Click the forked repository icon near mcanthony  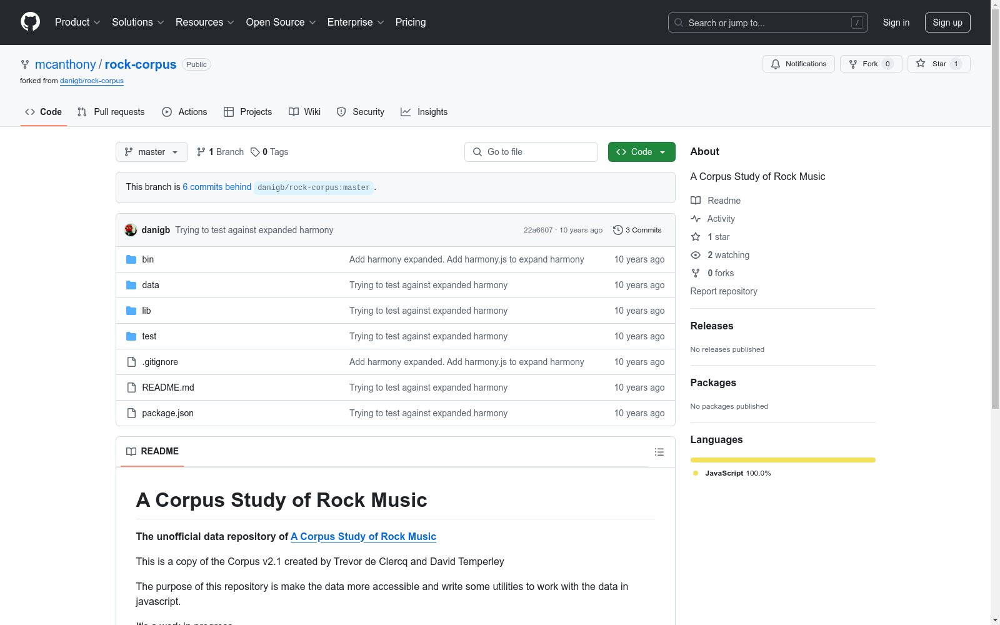pyautogui.click(x=25, y=64)
